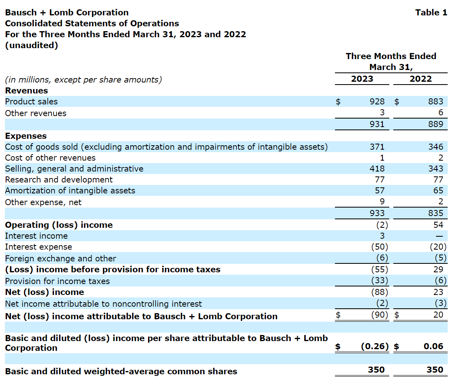Click the 'Product sales' row label

32,102
